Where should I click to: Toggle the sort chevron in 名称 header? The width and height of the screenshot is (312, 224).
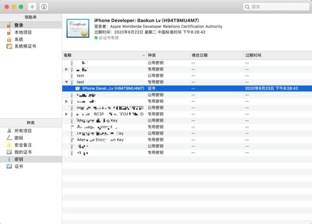[143, 55]
